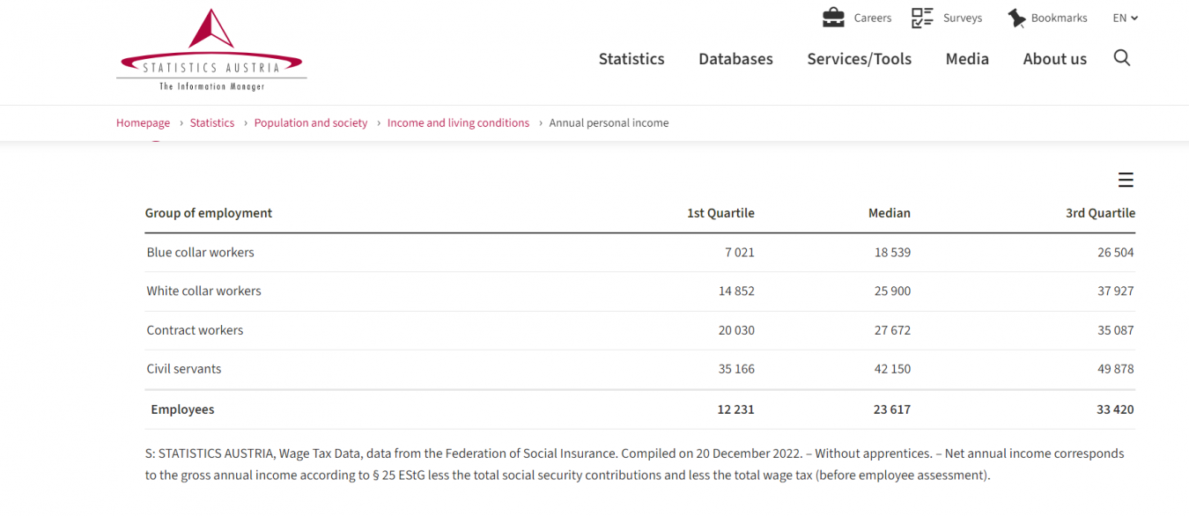
Task: Open Income and living conditions breadcrumb
Action: (x=458, y=123)
